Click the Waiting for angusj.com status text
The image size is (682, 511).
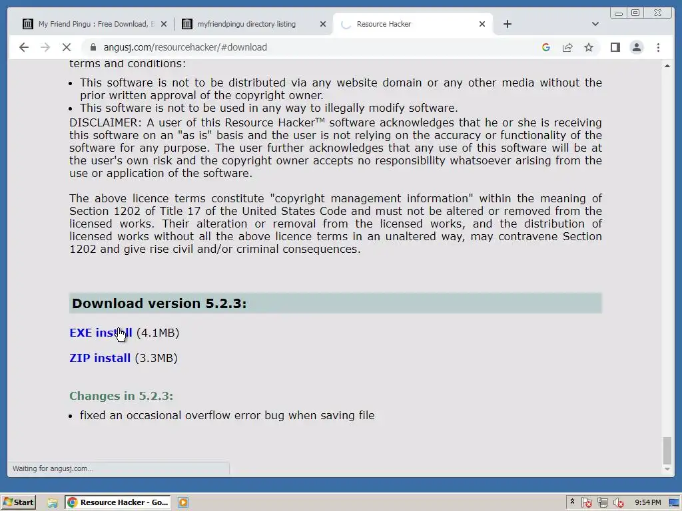click(53, 468)
